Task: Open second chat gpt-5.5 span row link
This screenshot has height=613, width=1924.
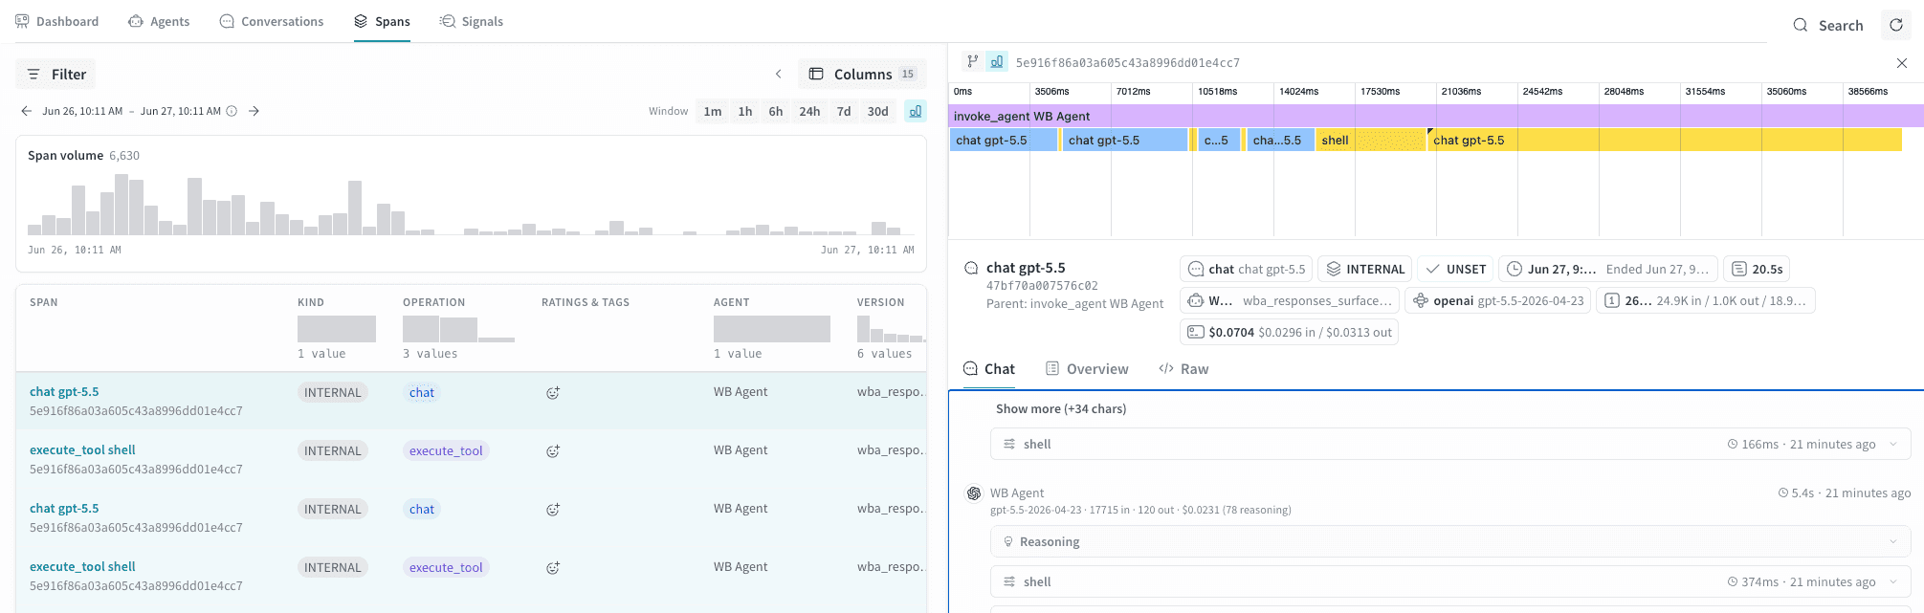Action: (64, 509)
